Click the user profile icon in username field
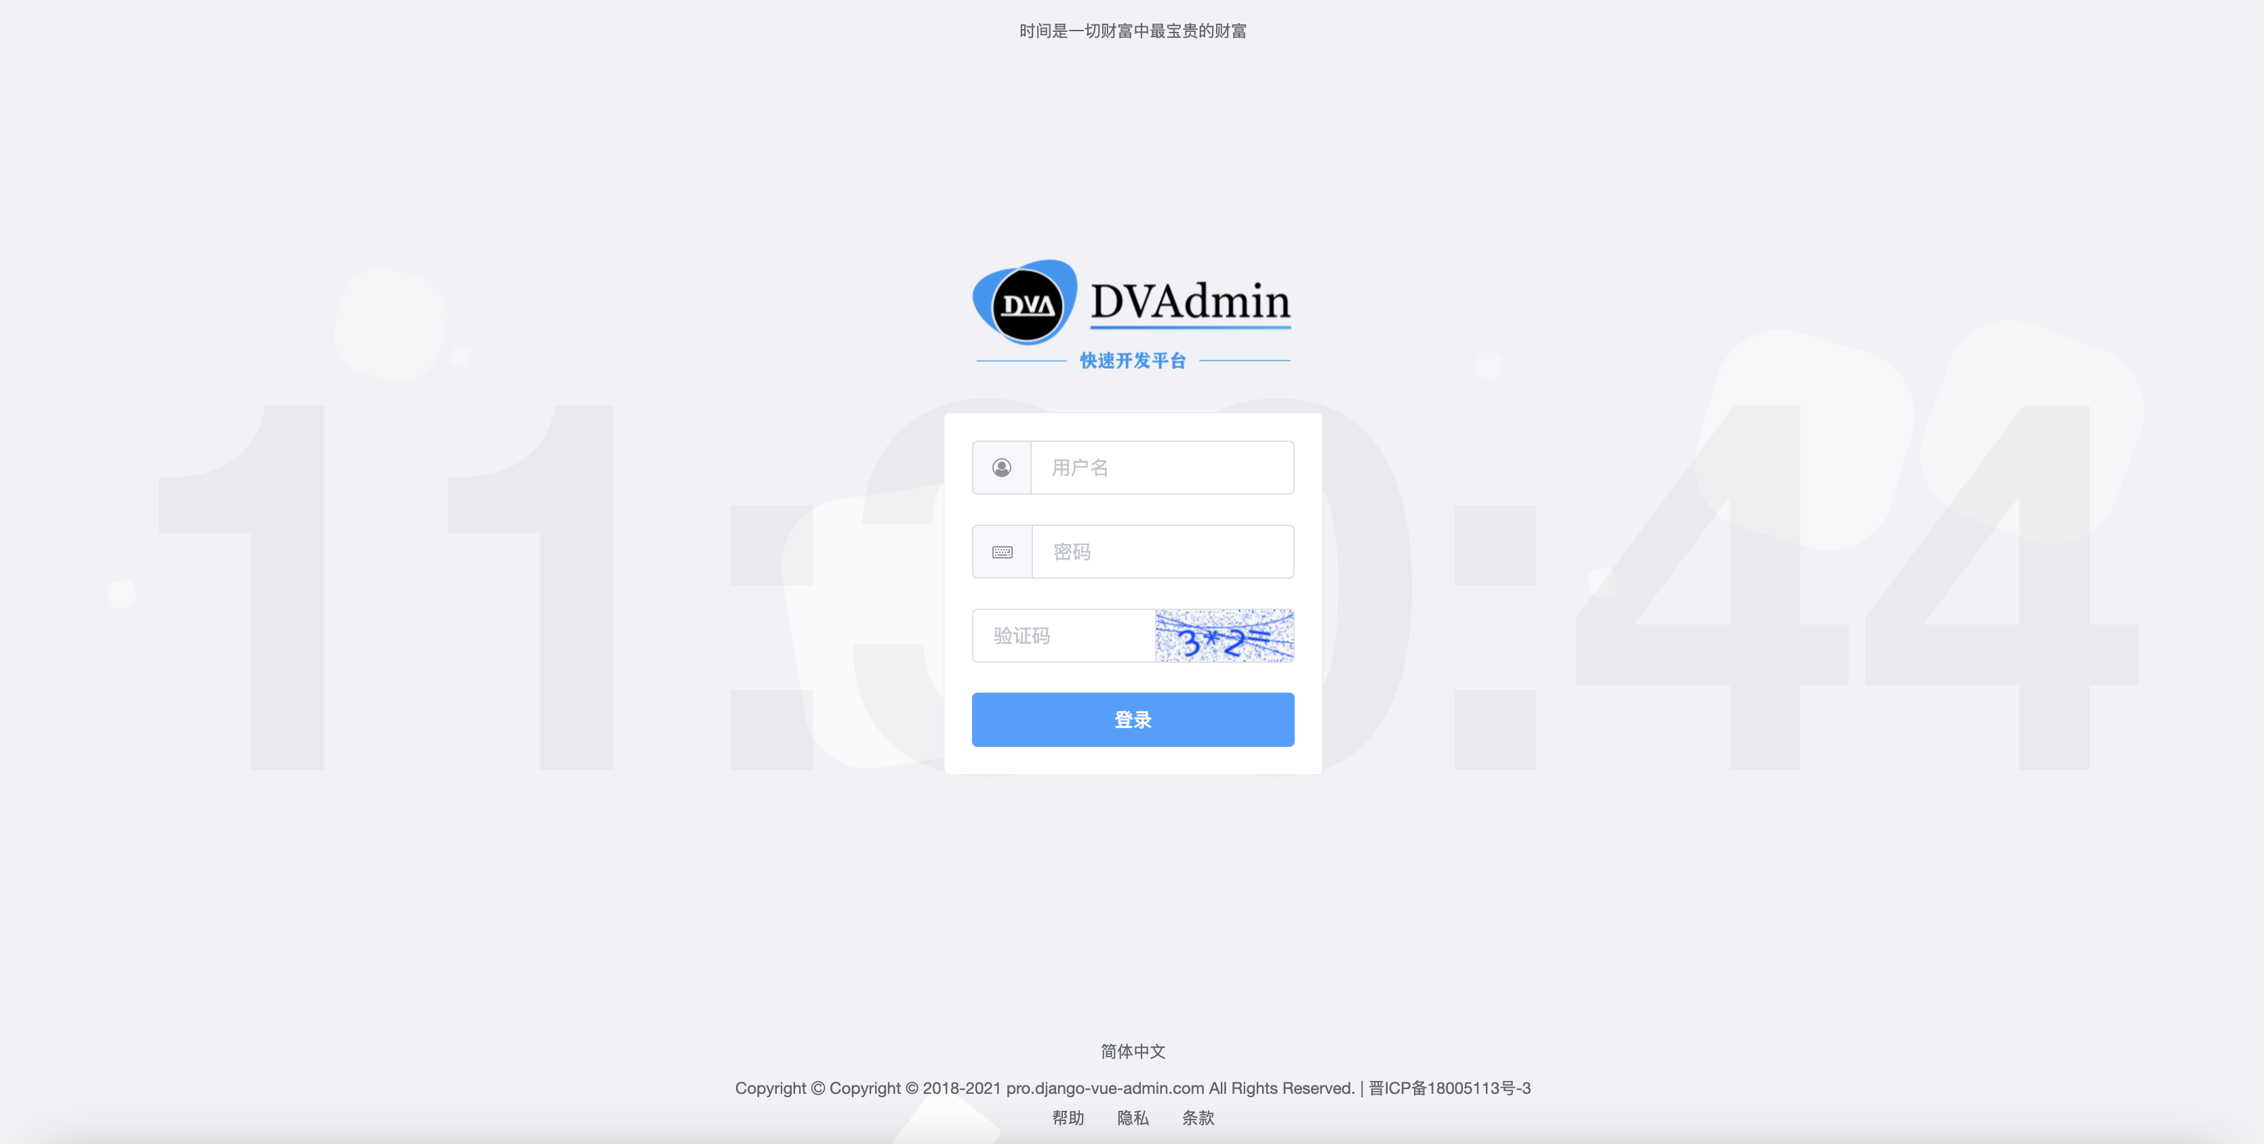The height and width of the screenshot is (1144, 2264). 1002,467
